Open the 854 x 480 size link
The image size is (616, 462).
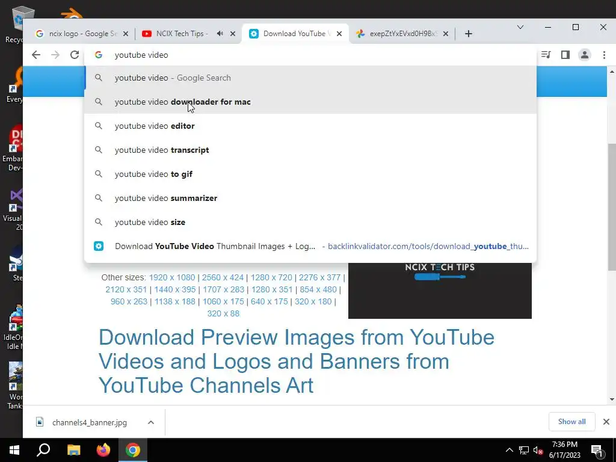click(318, 289)
